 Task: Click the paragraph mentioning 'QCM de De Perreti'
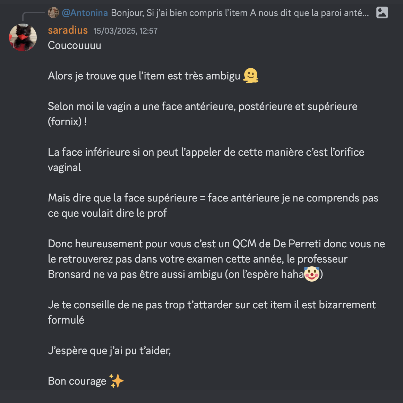click(216, 259)
